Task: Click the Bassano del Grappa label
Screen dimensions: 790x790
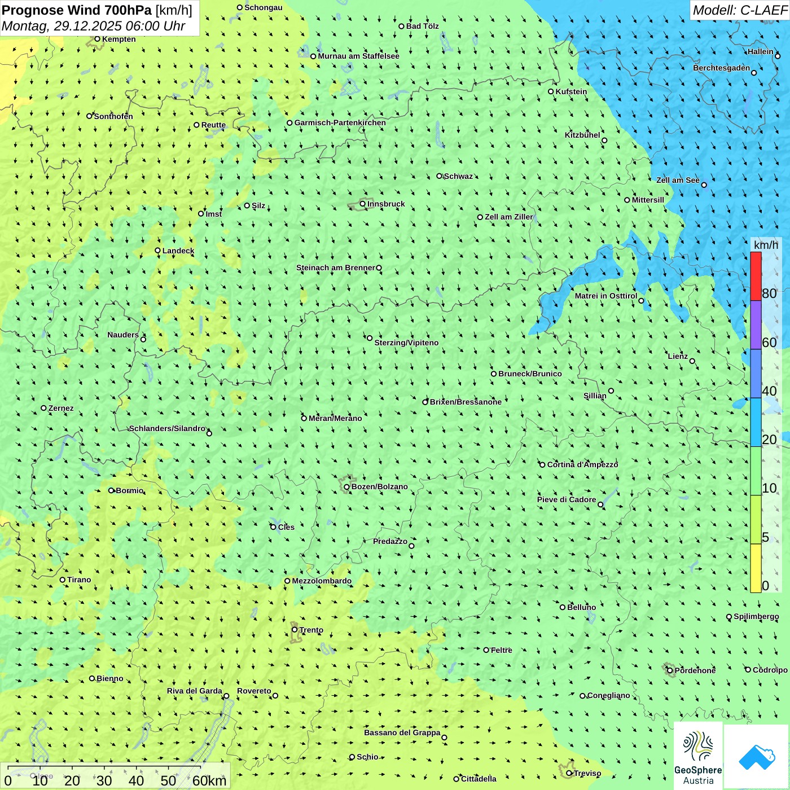Action: (x=402, y=732)
